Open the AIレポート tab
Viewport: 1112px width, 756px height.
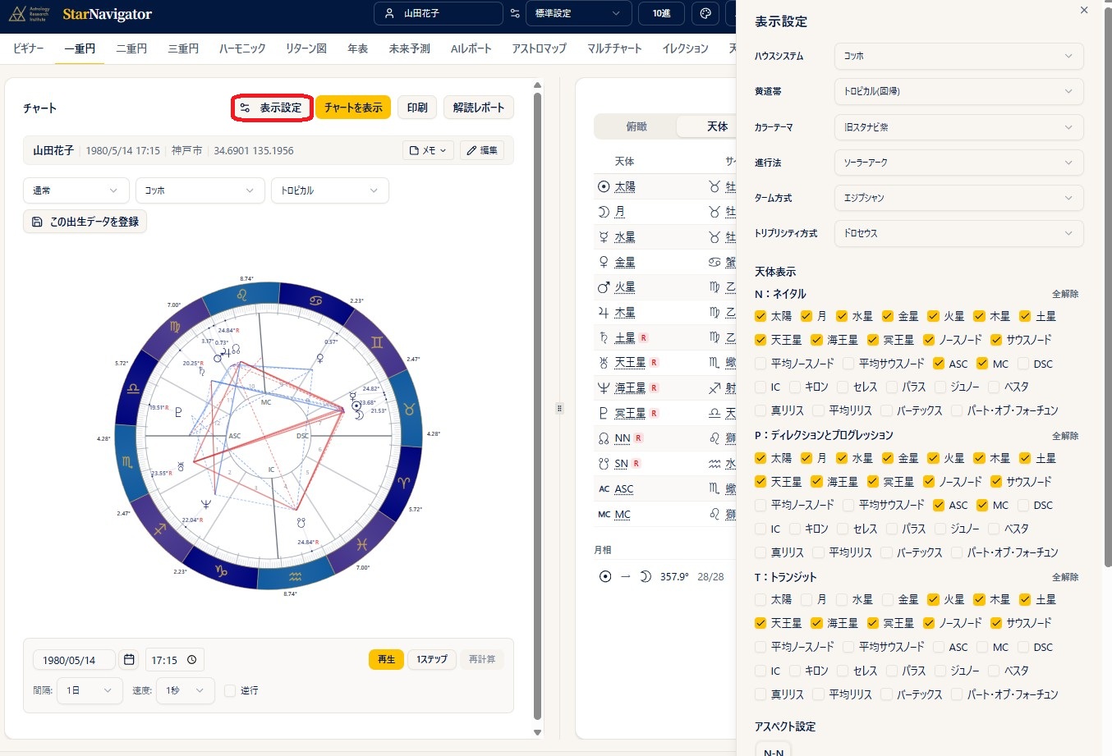click(x=471, y=48)
